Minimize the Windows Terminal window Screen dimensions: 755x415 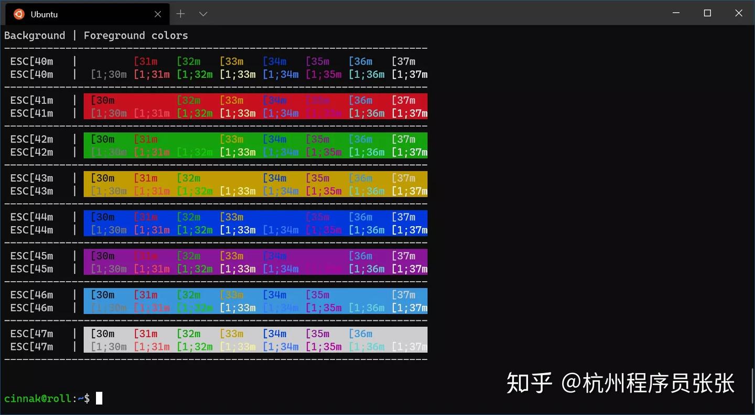pos(676,13)
